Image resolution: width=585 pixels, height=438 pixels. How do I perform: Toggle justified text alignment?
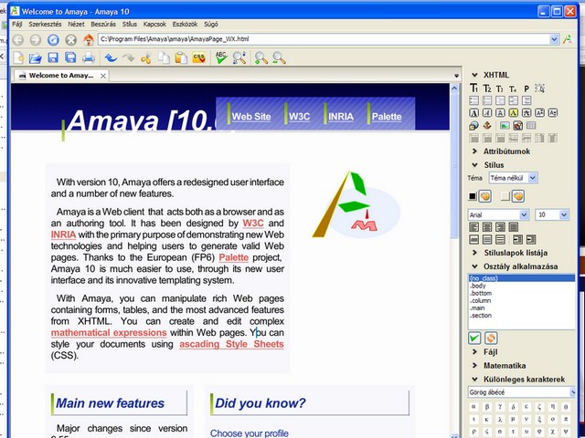coord(514,227)
